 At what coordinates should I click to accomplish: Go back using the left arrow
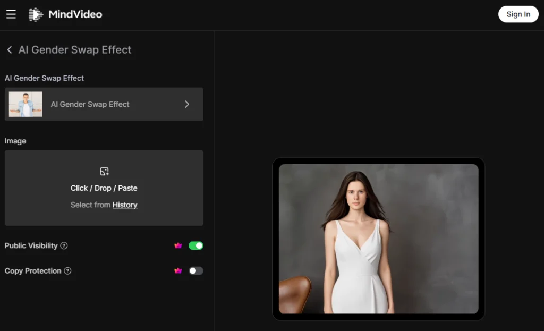pyautogui.click(x=9, y=50)
